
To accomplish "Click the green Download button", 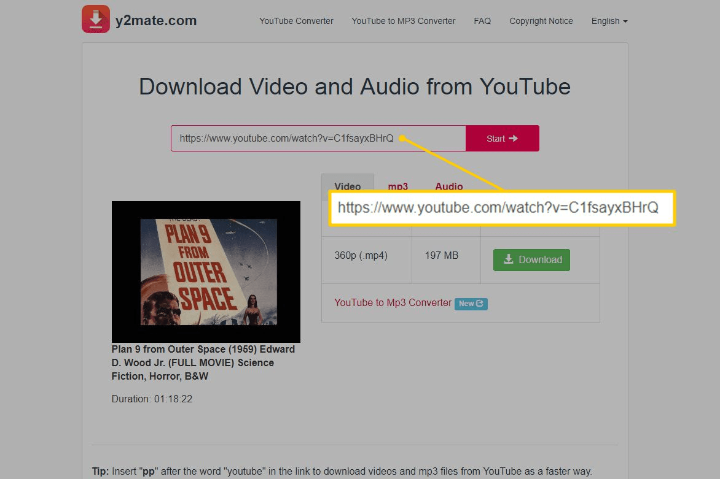I will point(531,260).
